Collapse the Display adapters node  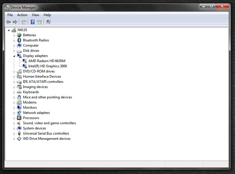point(14,56)
